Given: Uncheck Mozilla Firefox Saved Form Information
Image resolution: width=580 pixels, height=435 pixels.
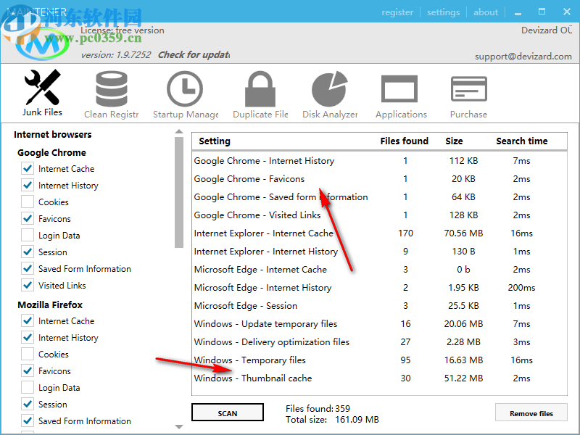Looking at the screenshot, I should click(x=28, y=420).
